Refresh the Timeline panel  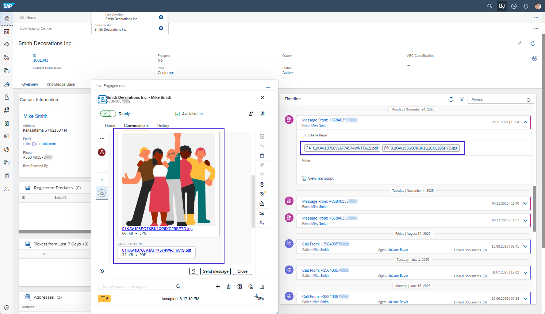(451, 99)
